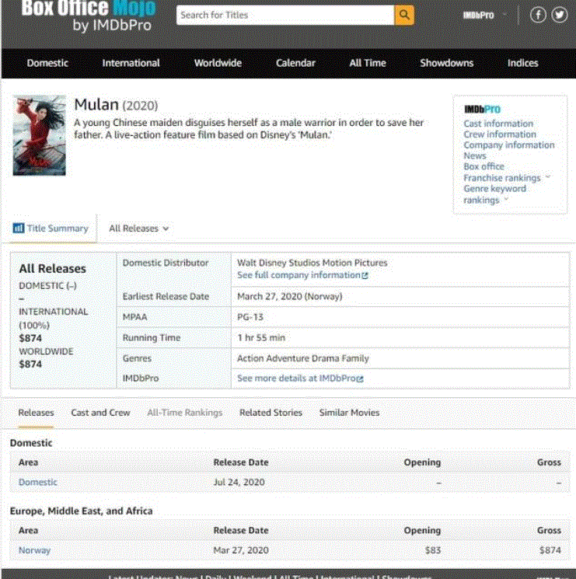The image size is (576, 579).
Task: Click the Title Summary chart icon
Action: pos(19,228)
